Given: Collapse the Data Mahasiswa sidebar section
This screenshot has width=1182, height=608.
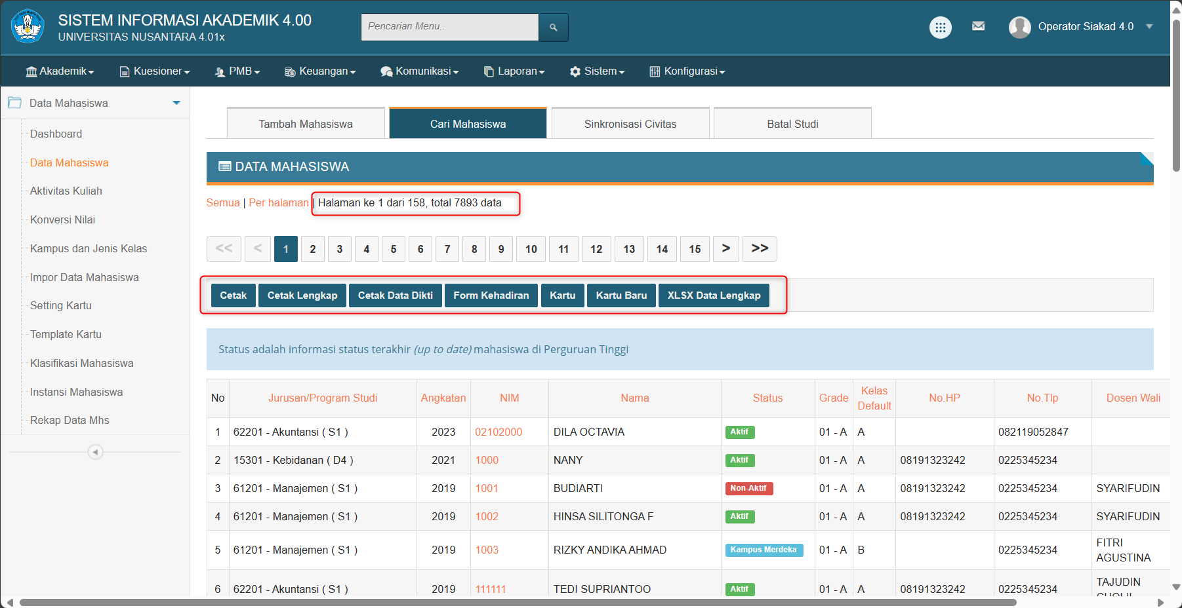Looking at the screenshot, I should point(176,103).
